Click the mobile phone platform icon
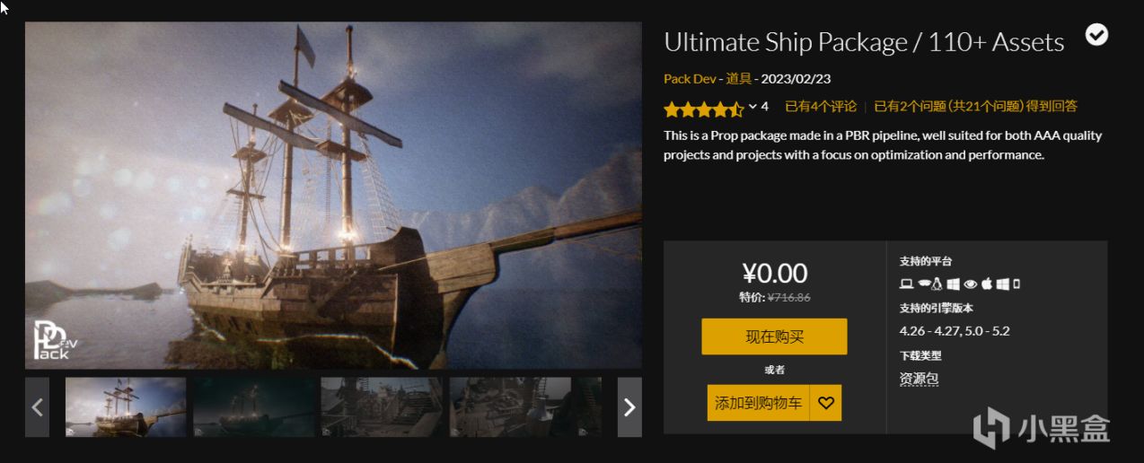Image resolution: width=1144 pixels, height=463 pixels. [1016, 284]
